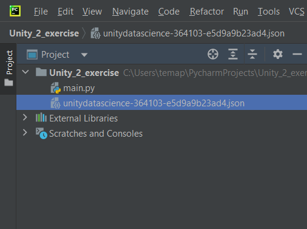The width and height of the screenshot is (307, 229).
Task: Open Project panel gear options
Action: pyautogui.click(x=278, y=54)
